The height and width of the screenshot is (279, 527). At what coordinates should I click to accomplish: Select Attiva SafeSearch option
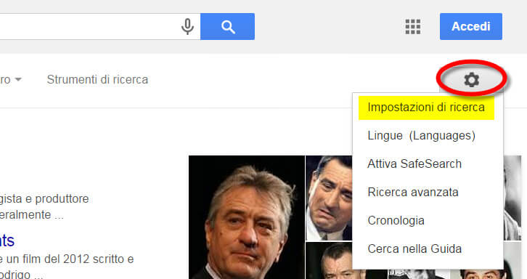click(x=414, y=164)
